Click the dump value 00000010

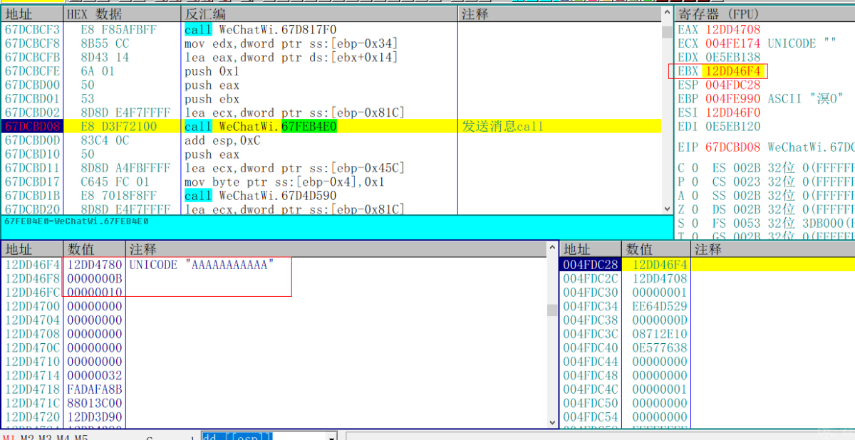(x=95, y=293)
